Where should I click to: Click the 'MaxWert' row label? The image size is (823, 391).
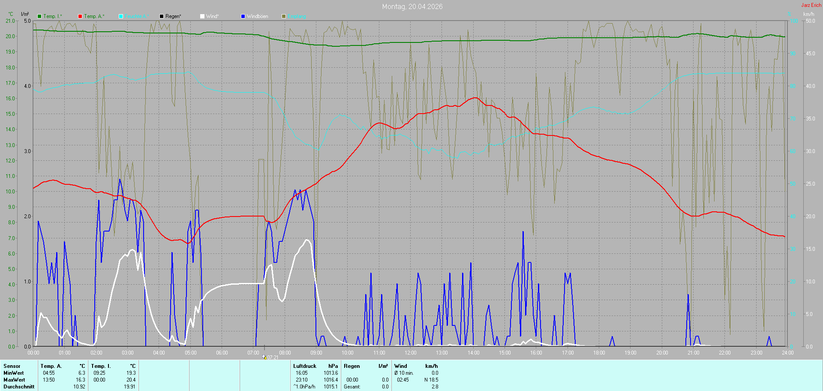coord(14,380)
